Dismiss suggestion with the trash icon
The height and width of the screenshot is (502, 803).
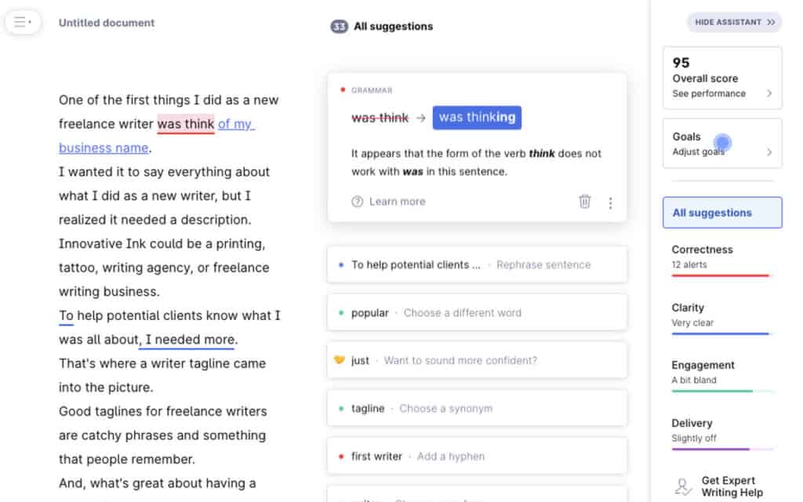click(x=585, y=202)
